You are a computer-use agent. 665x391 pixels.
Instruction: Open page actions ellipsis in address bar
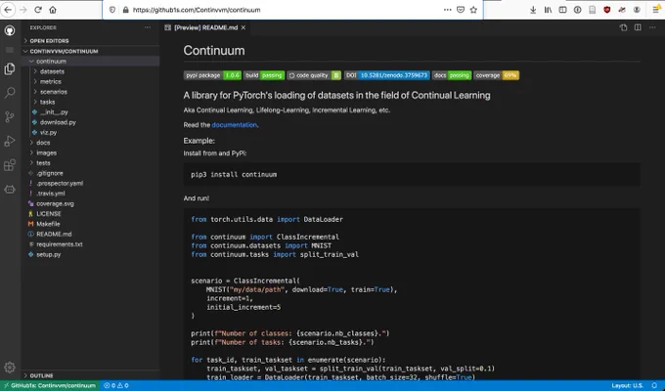(x=448, y=10)
